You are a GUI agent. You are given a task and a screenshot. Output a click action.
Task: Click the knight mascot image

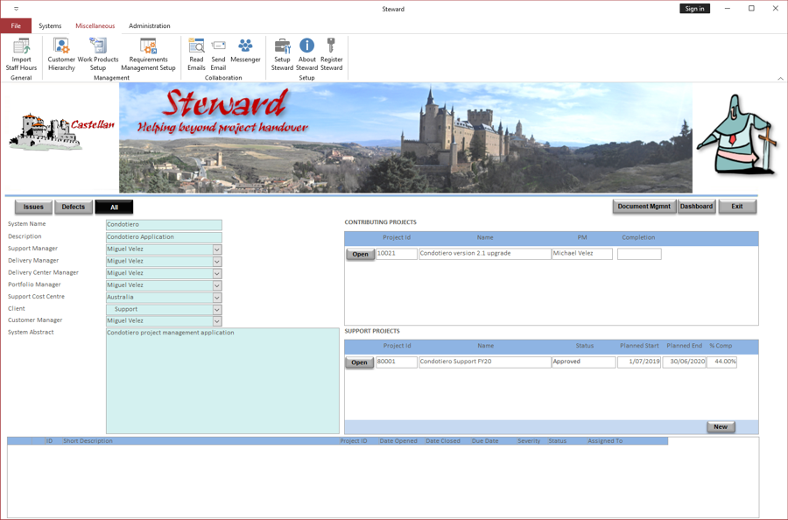click(737, 135)
